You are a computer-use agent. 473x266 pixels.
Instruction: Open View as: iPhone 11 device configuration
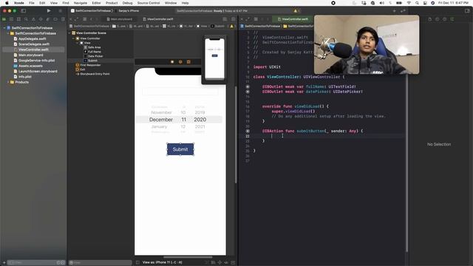(x=163, y=262)
